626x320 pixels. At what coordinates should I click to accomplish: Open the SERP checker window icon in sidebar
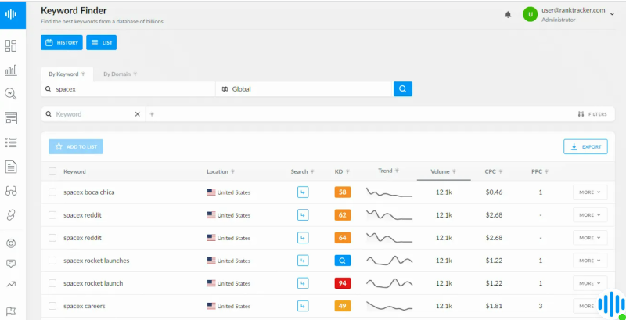pos(11,118)
